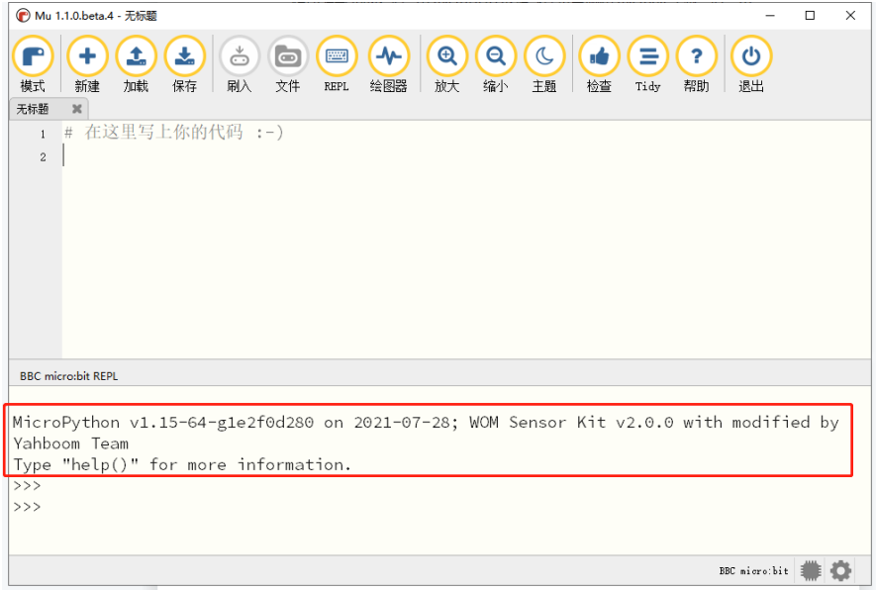Viewport: 876px width, 590px height.
Task: Minimize the Mu window
Action: (770, 16)
